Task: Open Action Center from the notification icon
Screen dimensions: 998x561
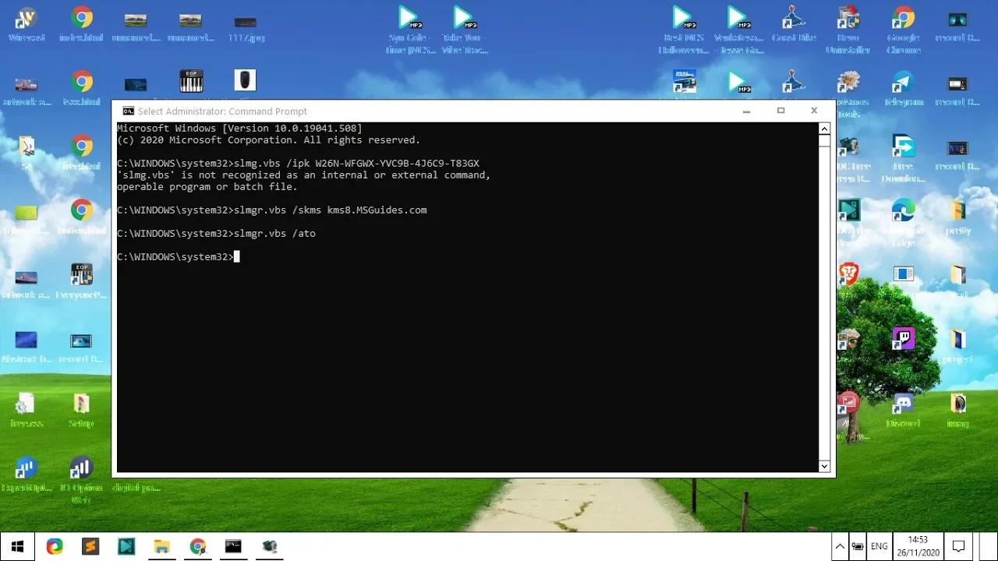Action: (958, 546)
